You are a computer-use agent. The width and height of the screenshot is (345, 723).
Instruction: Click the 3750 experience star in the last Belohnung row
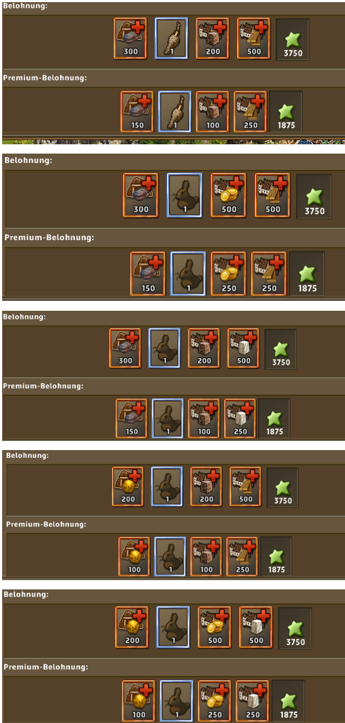(295, 627)
